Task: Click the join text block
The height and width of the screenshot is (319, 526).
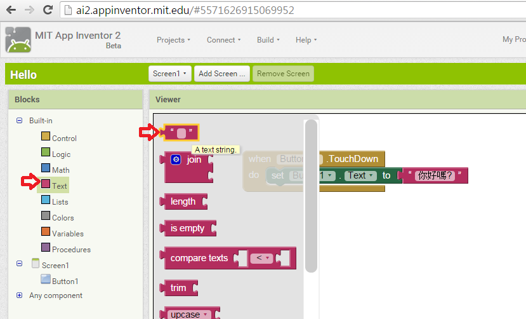Action: click(187, 168)
